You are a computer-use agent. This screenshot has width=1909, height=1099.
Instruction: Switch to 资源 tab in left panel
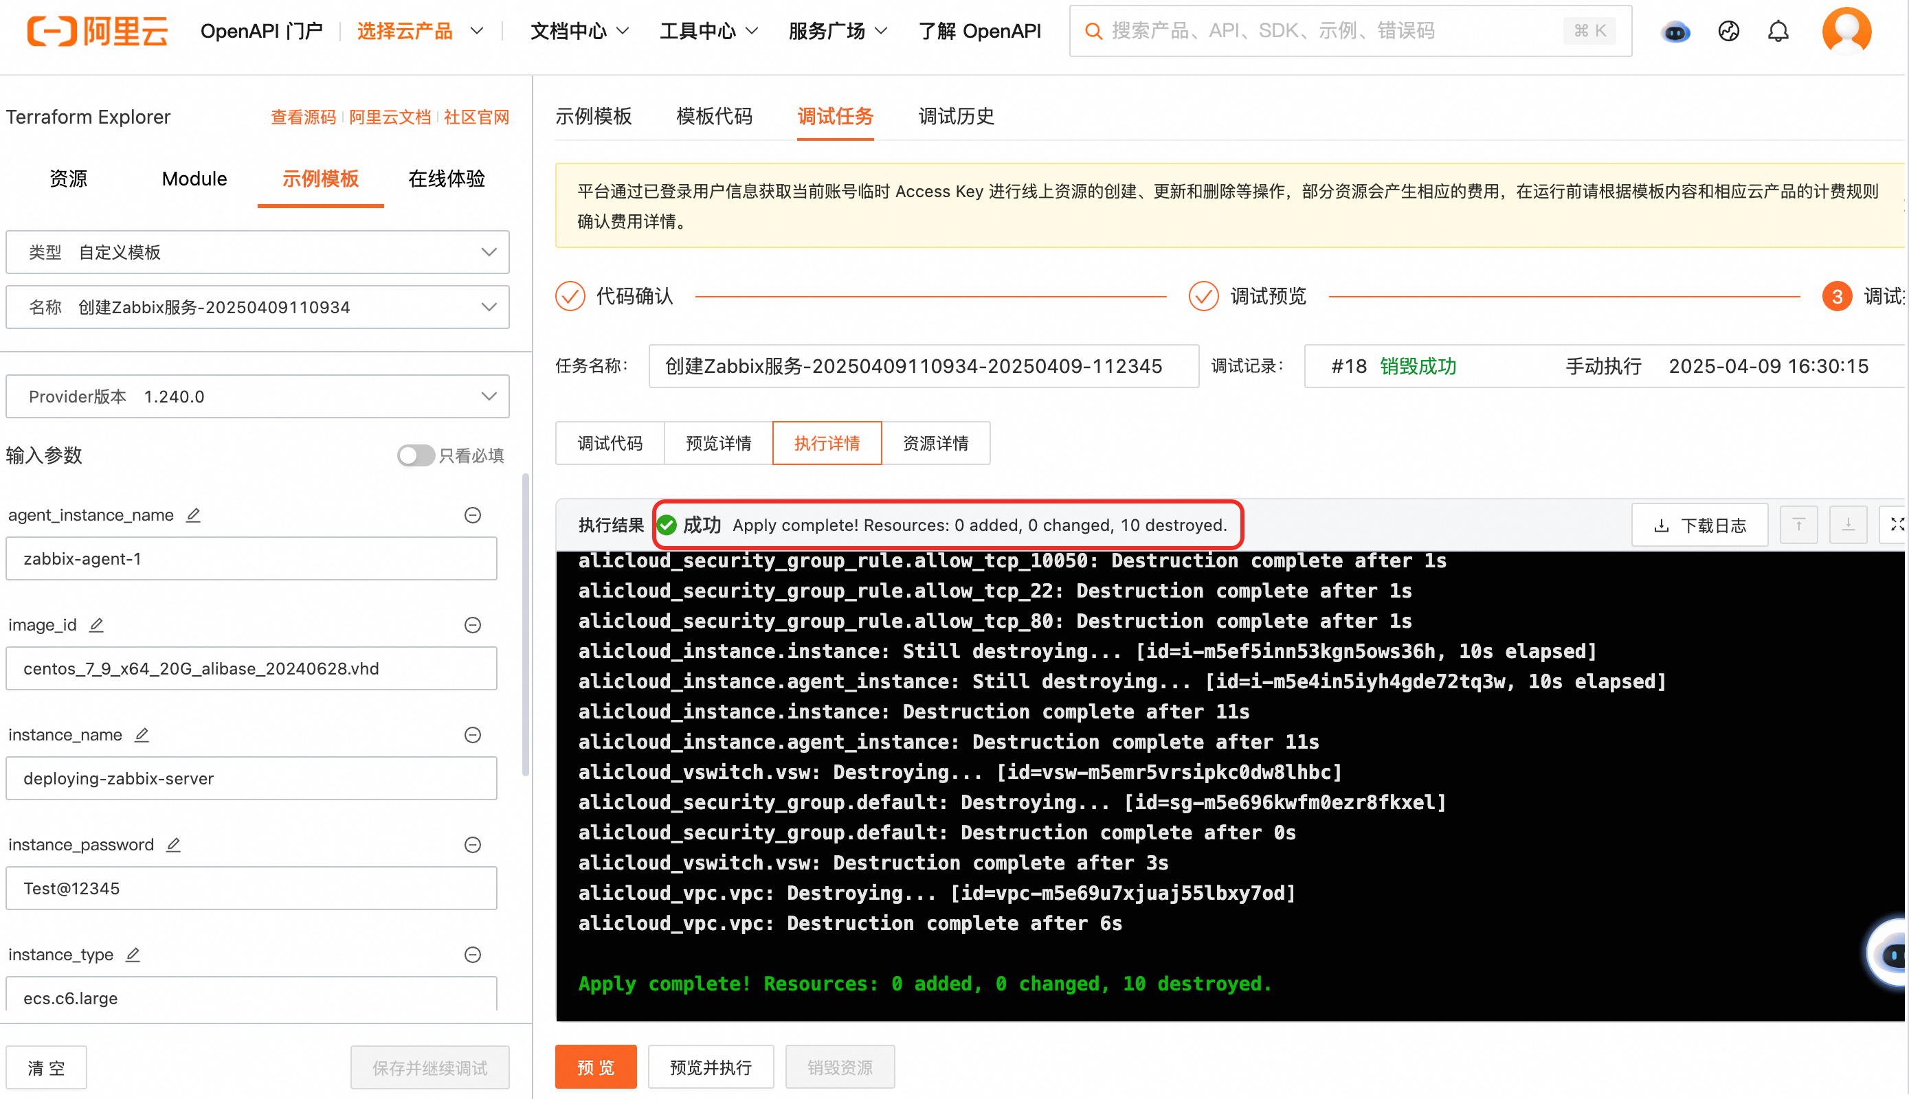tap(68, 179)
